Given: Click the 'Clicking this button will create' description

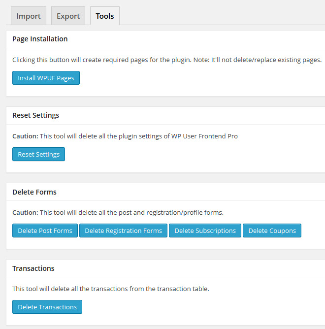Looking at the screenshot, I should click(x=167, y=60).
